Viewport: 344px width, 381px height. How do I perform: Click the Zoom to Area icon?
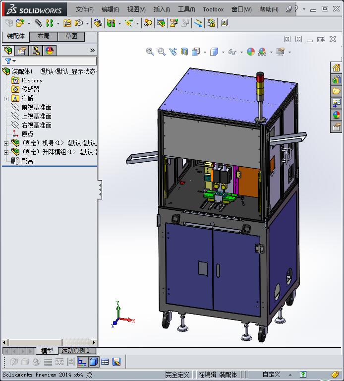click(x=161, y=52)
